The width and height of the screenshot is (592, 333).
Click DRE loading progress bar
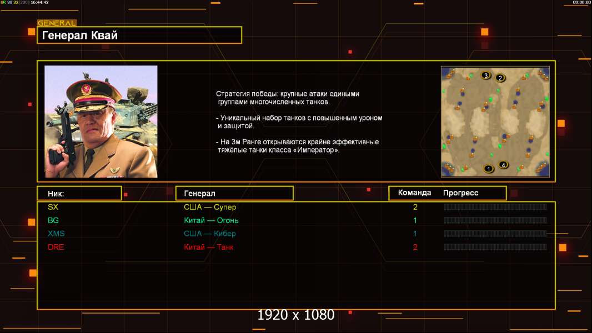click(x=495, y=247)
